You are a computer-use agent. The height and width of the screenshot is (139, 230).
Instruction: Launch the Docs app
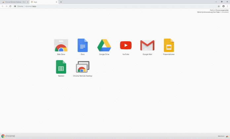[x=83, y=46]
